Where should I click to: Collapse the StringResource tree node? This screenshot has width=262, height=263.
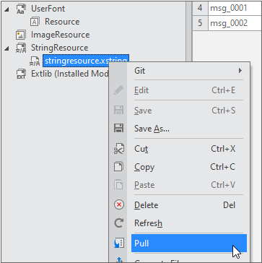6,48
